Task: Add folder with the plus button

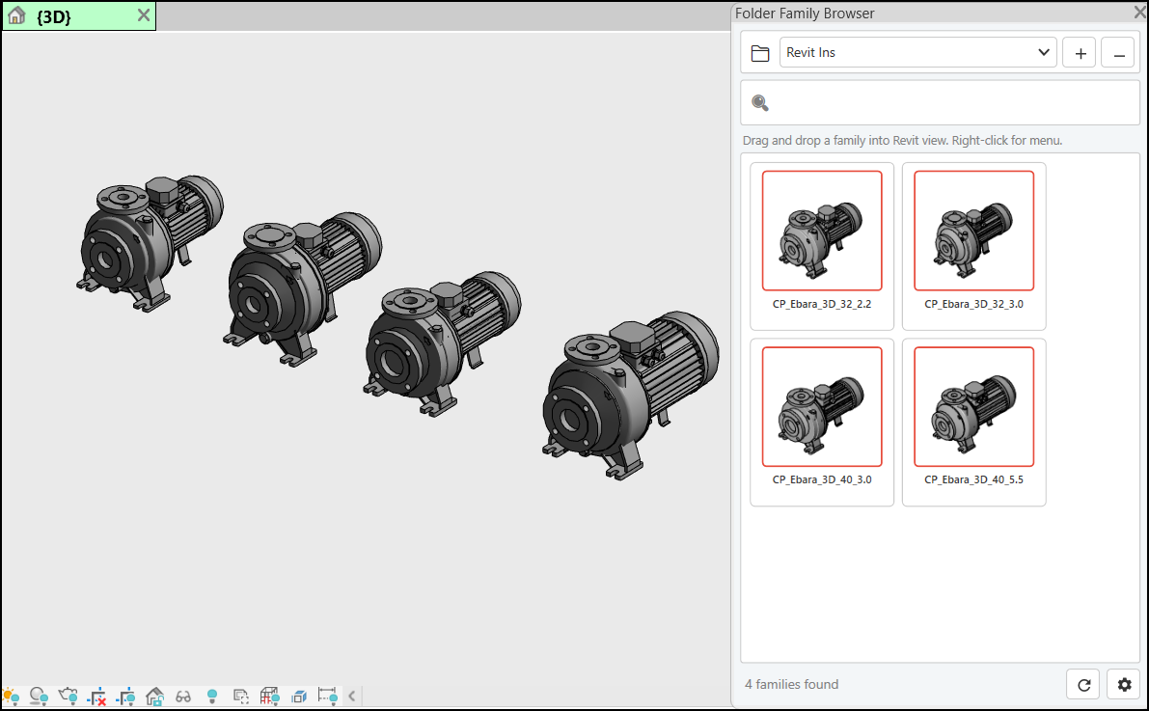Action: (1081, 53)
